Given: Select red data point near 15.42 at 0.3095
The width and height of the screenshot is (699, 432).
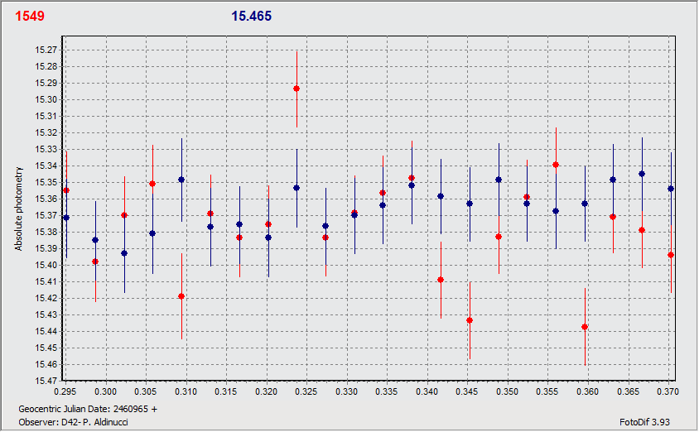Looking at the screenshot, I should click(x=181, y=296).
